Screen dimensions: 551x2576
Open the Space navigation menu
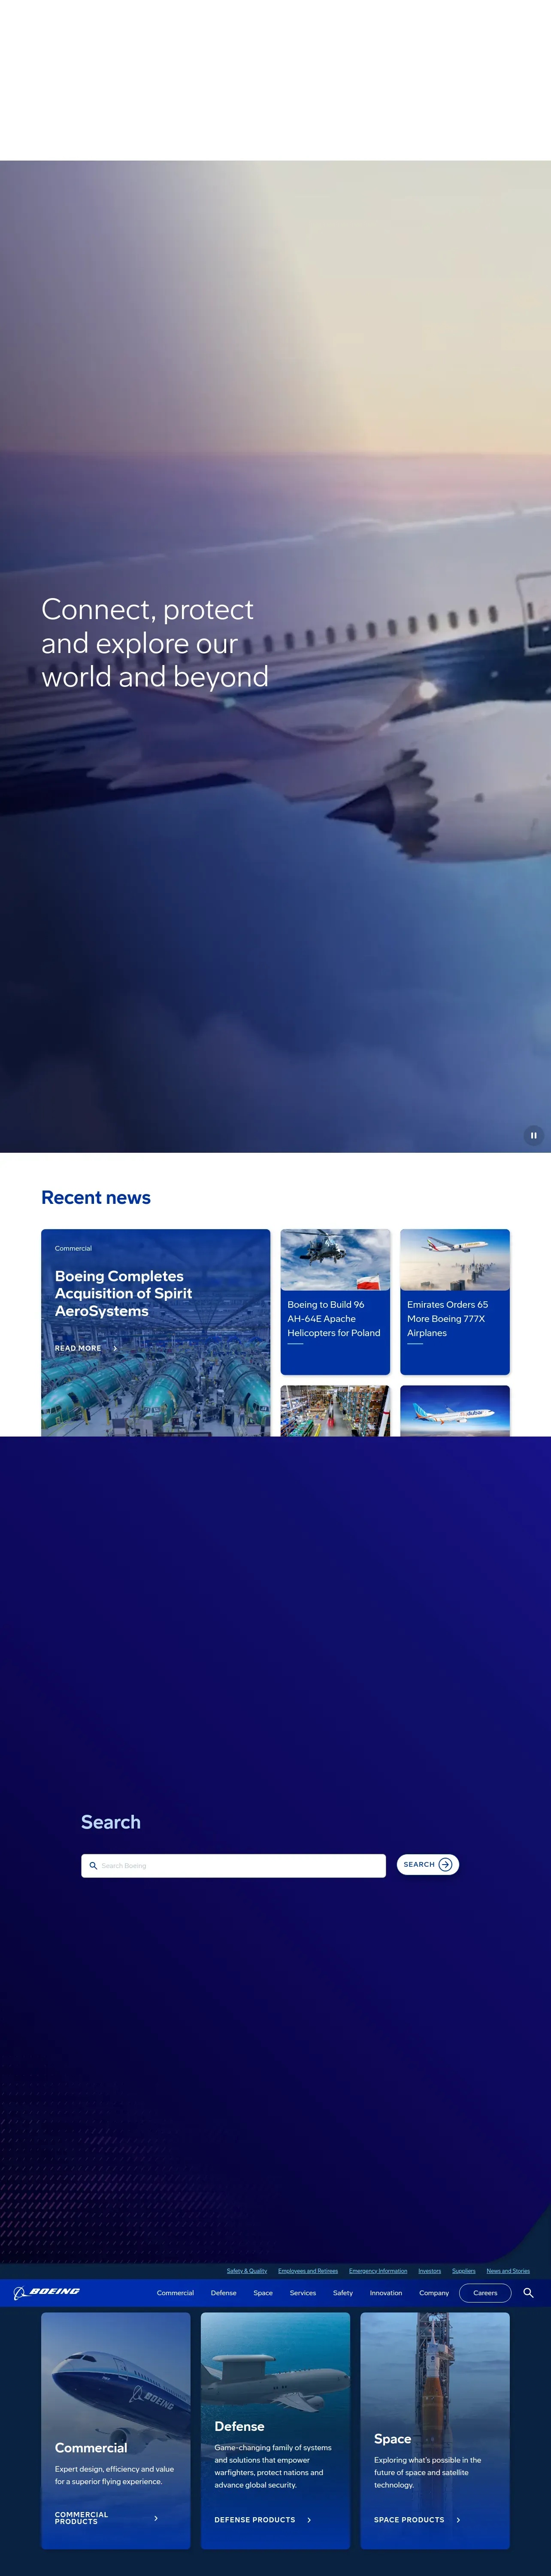pos(263,2293)
